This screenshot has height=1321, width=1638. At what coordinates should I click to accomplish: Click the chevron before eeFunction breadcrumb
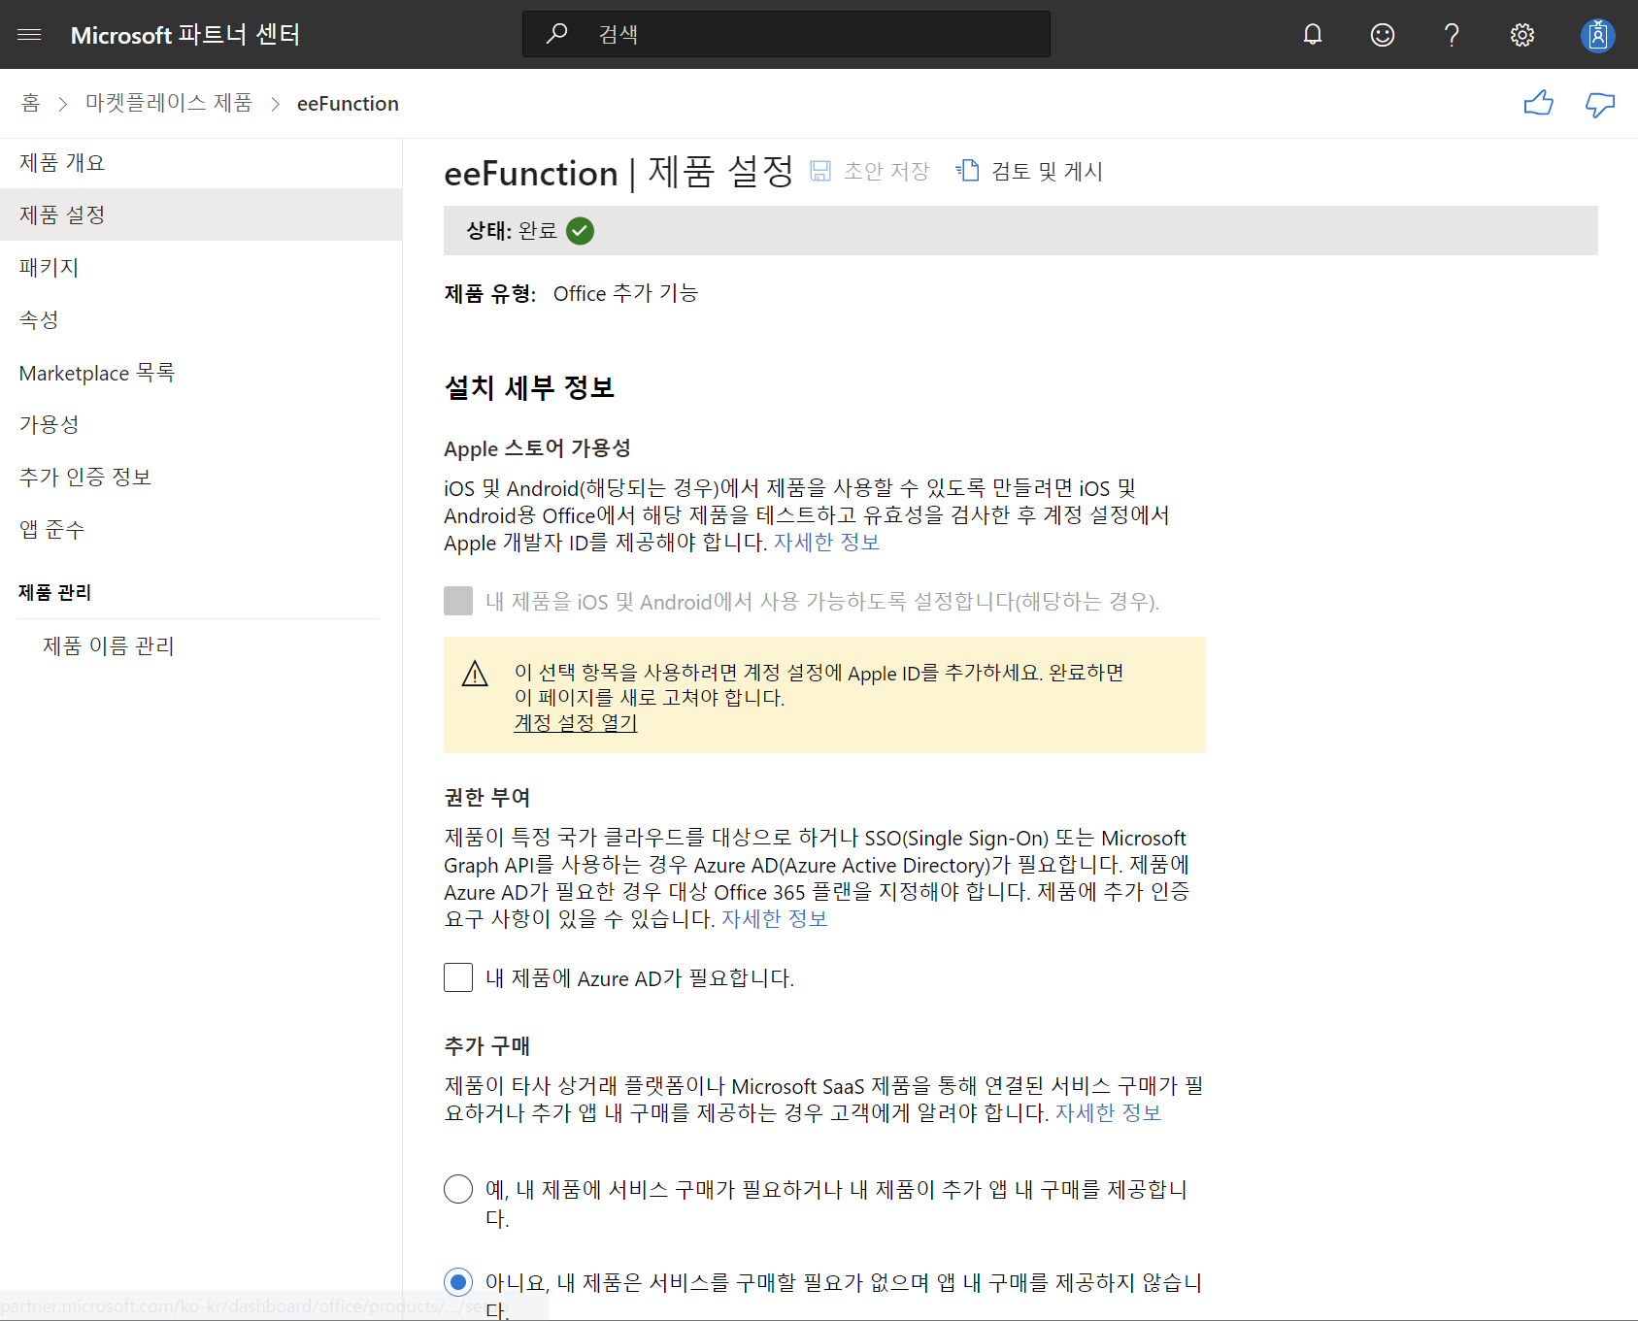(x=275, y=104)
